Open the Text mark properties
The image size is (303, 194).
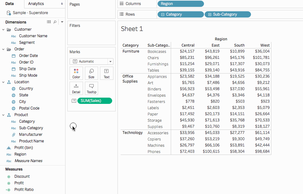click(x=106, y=73)
